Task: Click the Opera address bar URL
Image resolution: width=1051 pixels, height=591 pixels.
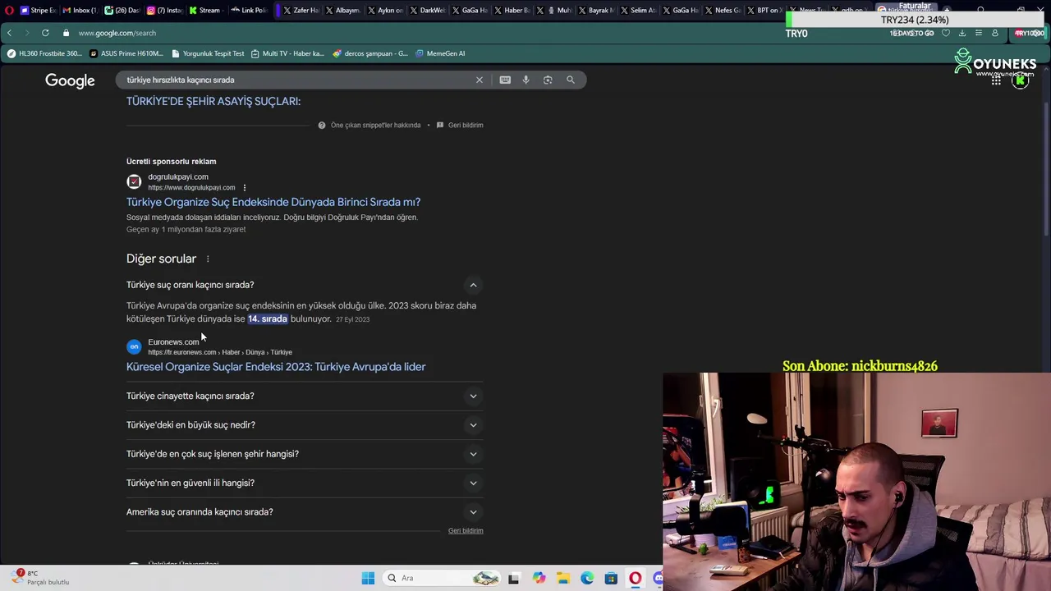Action: click(x=117, y=33)
